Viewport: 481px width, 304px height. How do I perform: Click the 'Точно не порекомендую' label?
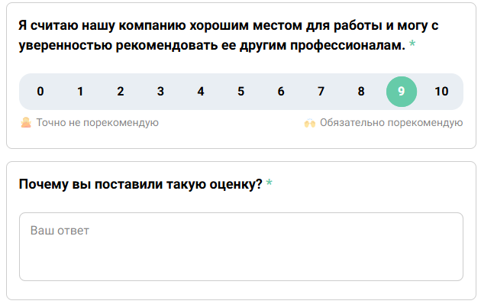(x=98, y=123)
